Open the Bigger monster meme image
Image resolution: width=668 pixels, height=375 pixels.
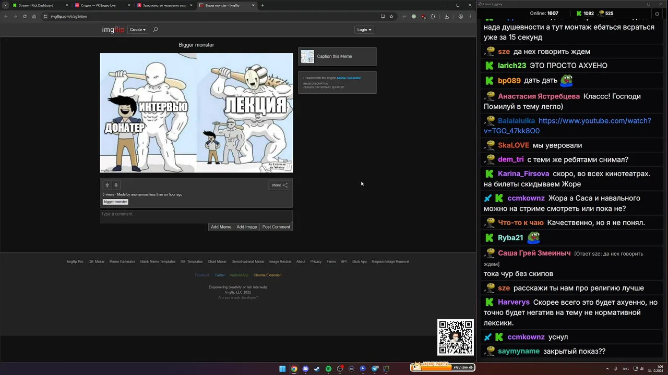click(x=196, y=113)
